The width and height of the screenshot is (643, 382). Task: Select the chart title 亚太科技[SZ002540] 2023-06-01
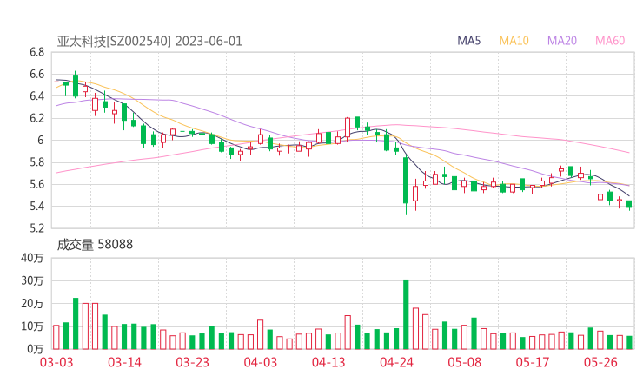pyautogui.click(x=149, y=42)
